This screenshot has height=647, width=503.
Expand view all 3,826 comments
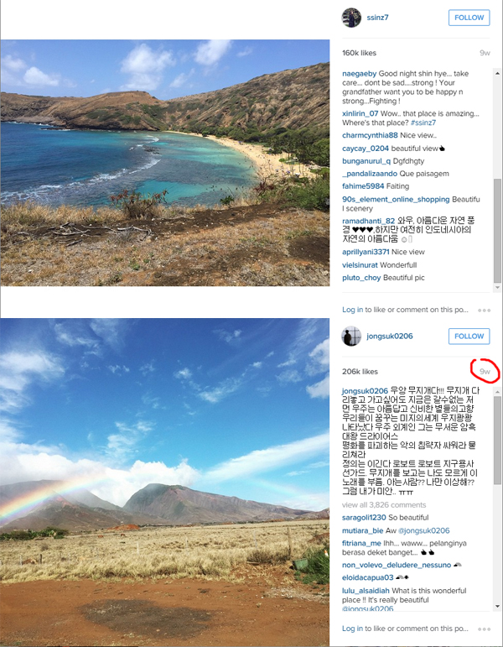[x=384, y=505]
